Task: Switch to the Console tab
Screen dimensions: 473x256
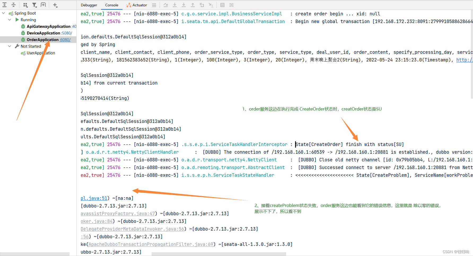Action: [x=112, y=5]
